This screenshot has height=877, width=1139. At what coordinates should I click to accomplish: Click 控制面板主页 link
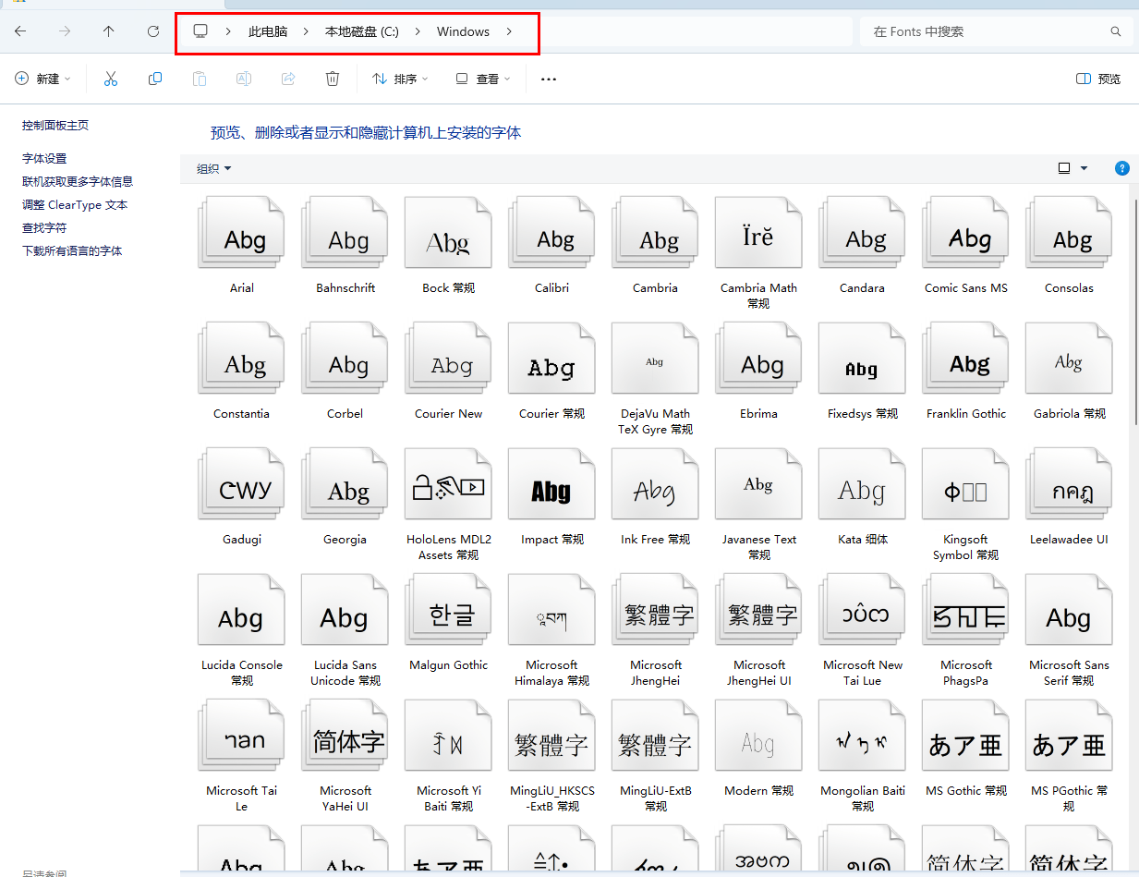coord(55,126)
